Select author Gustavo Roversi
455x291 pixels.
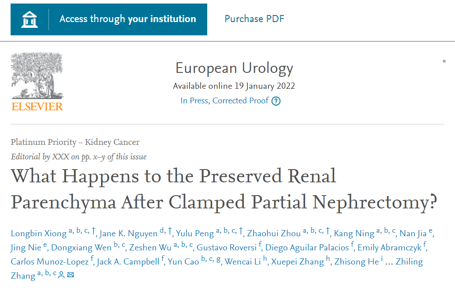point(227,247)
